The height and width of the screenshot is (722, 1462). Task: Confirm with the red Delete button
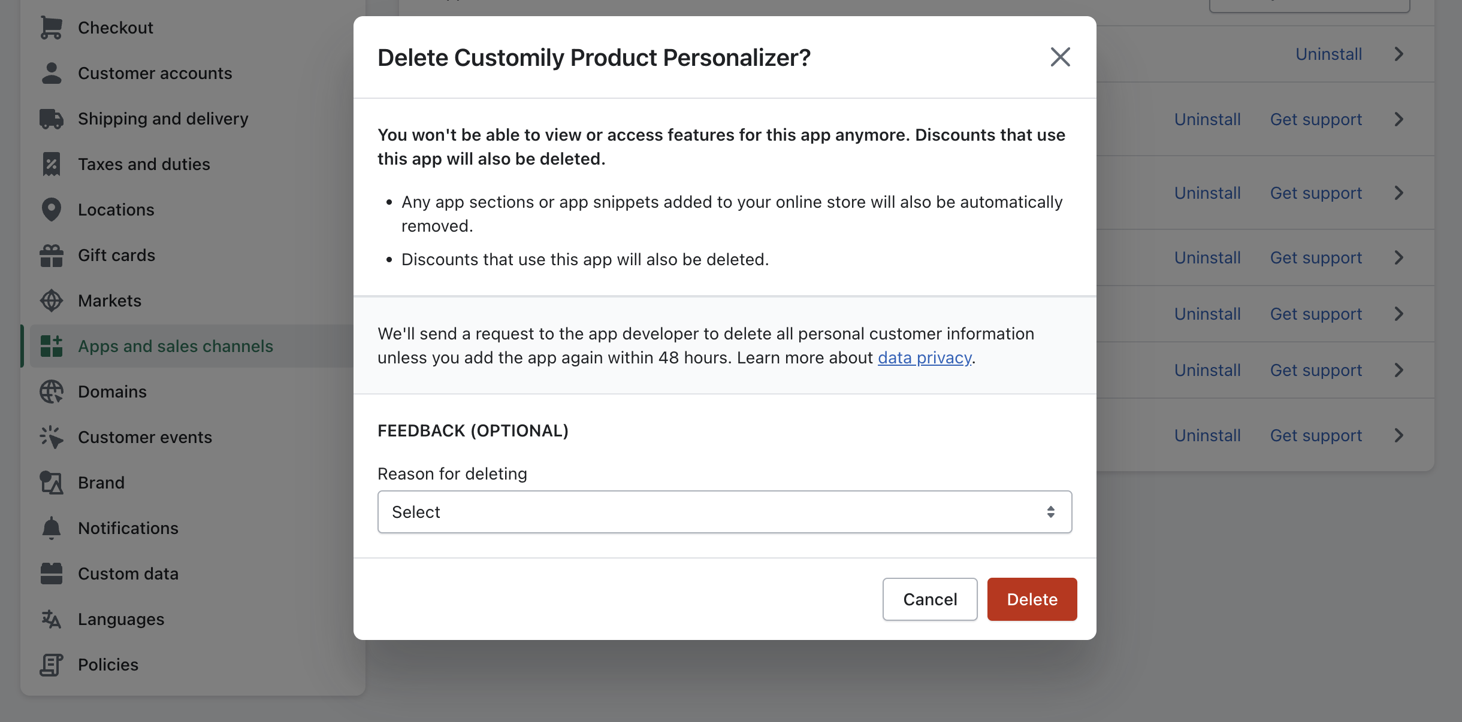tap(1032, 599)
